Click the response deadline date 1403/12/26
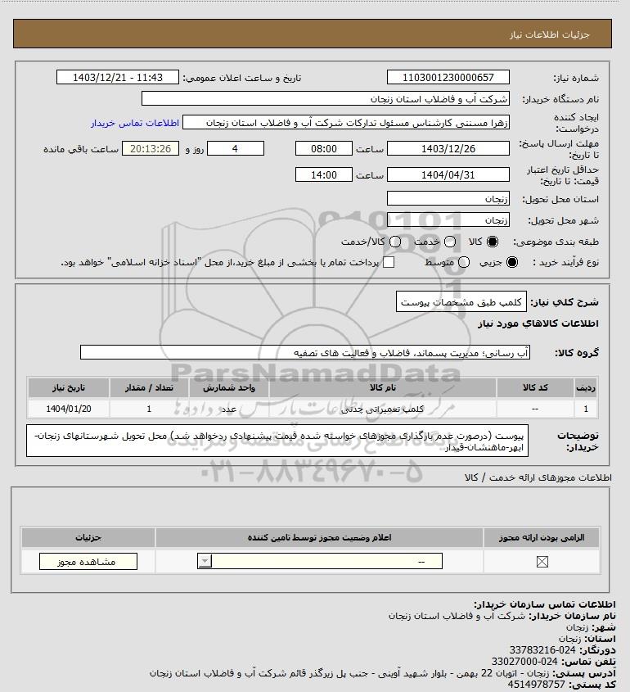Image resolution: width=630 pixels, height=692 pixels. (x=448, y=149)
